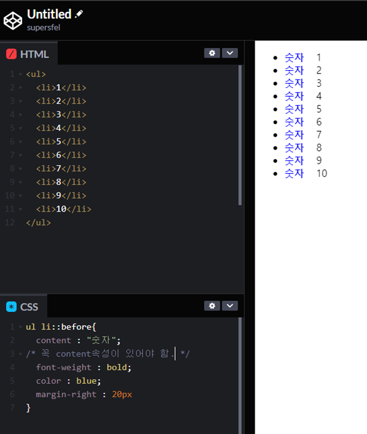Open CSS panel chevron dropdown
The width and height of the screenshot is (367, 434).
click(x=230, y=306)
